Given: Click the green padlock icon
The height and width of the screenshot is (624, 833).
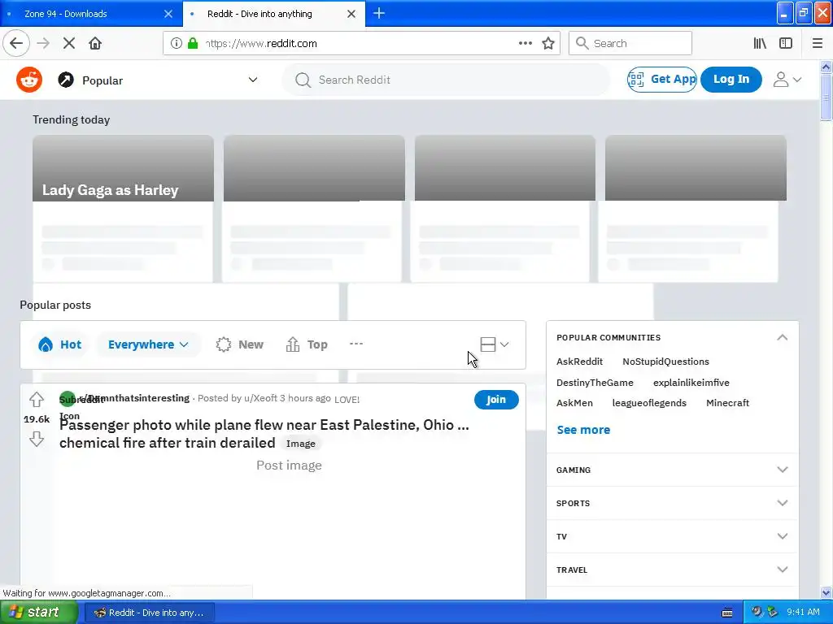Looking at the screenshot, I should (193, 44).
